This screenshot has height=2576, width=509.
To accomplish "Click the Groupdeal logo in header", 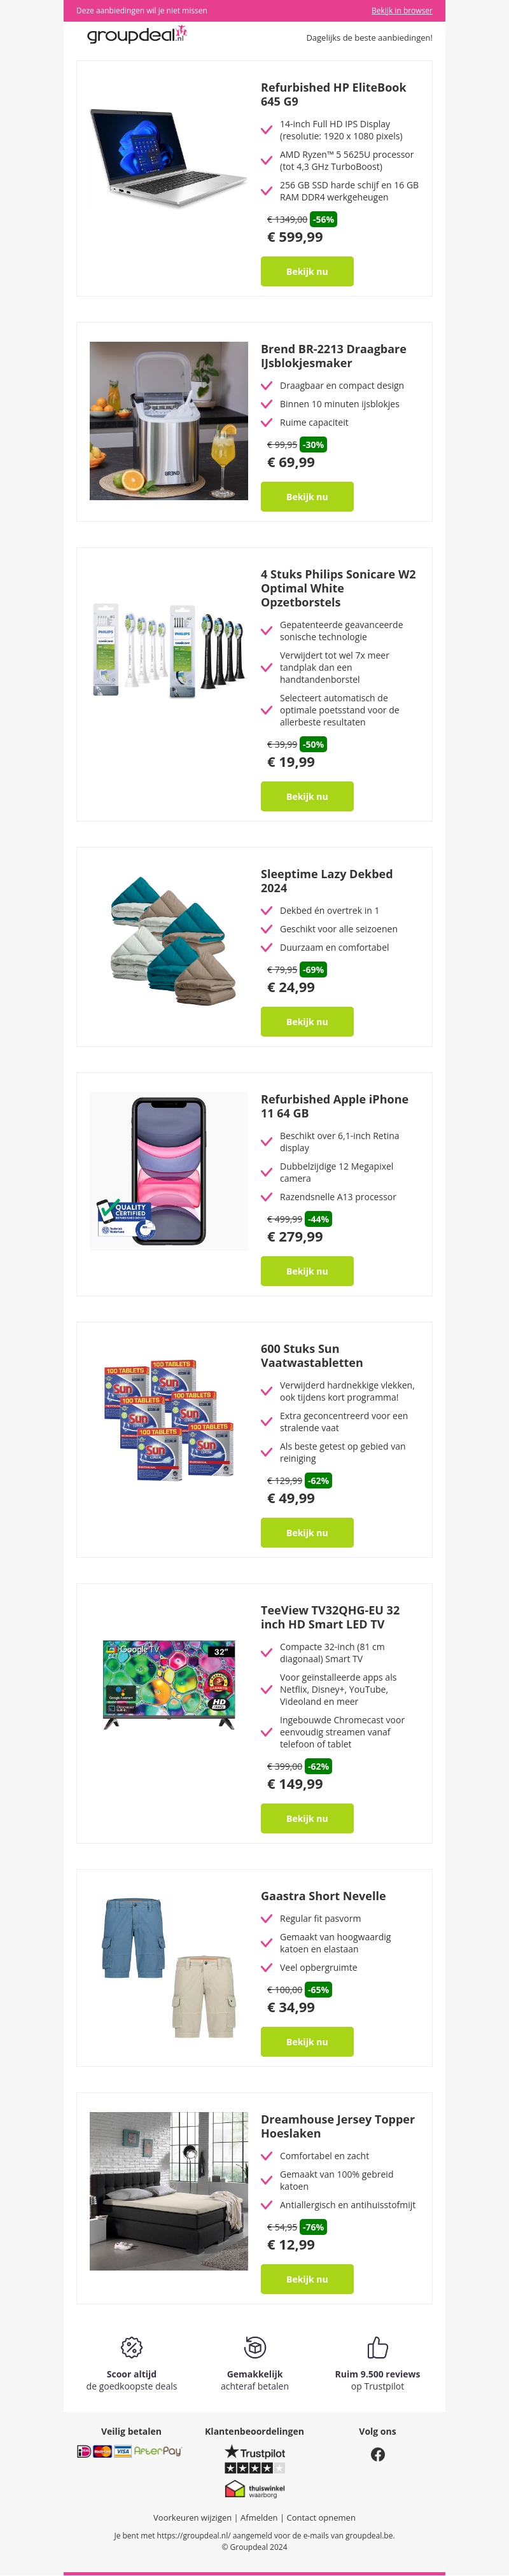I will 137,36.
